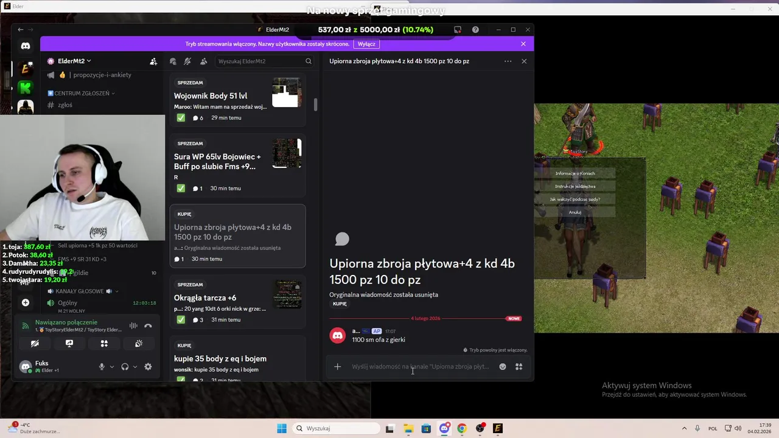Select the ElderMt2 server icon in sidebar
Image resolution: width=779 pixels, height=438 pixels.
click(26, 68)
